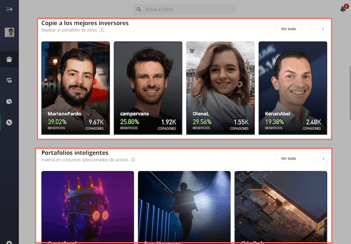This screenshot has width=351, height=244.
Task: Go to Home via house icon
Action: [x=9, y=59]
